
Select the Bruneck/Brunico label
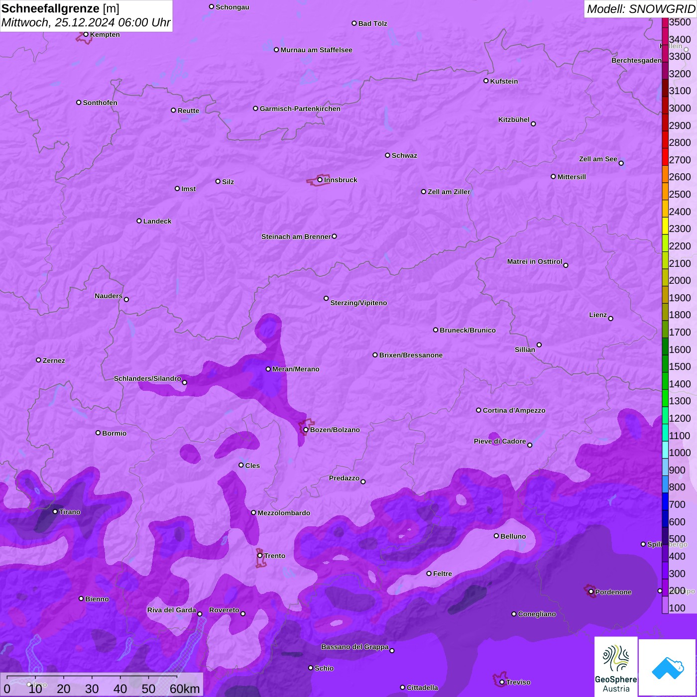pos(467,330)
